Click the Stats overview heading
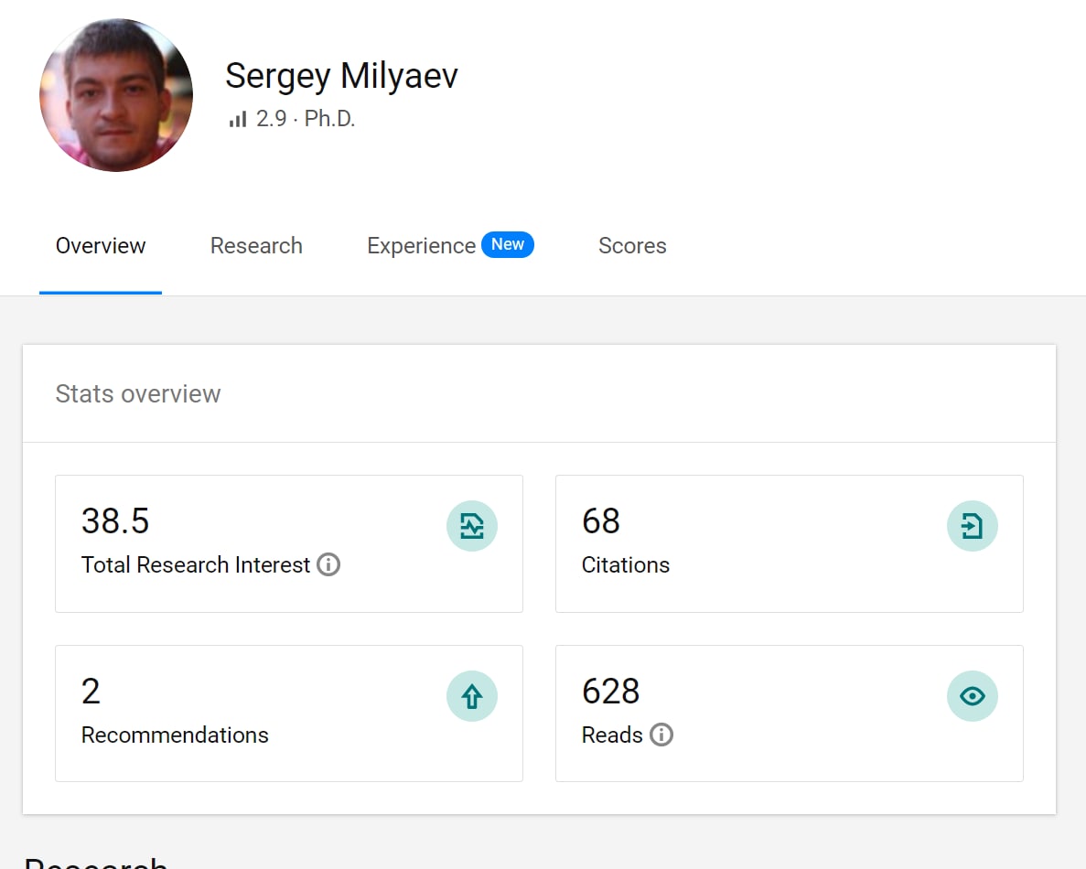 [x=138, y=393]
